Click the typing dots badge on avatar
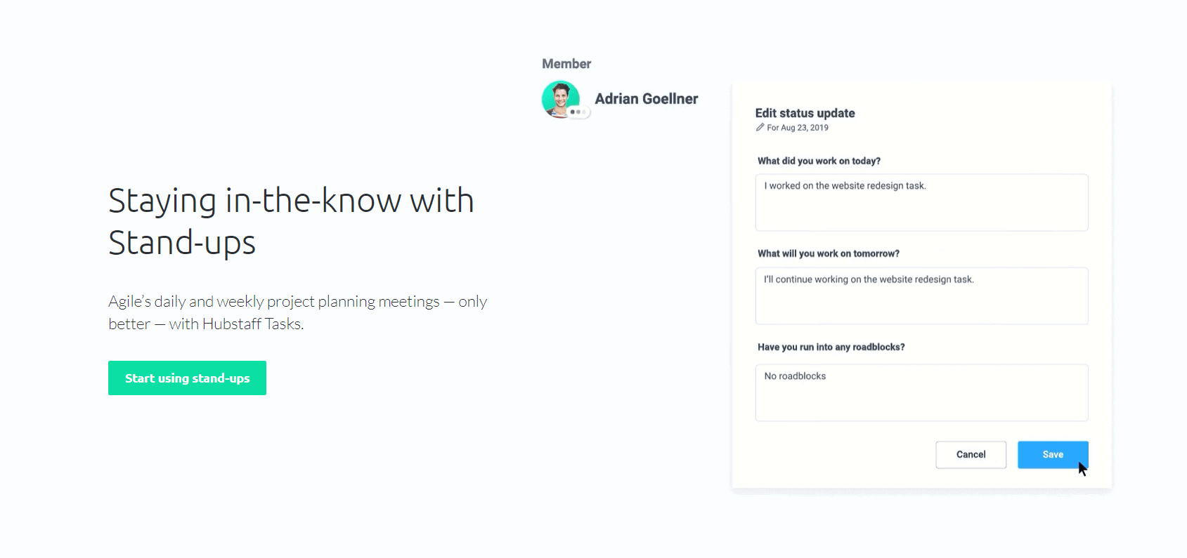 pos(578,112)
